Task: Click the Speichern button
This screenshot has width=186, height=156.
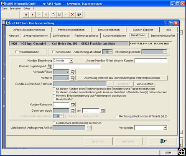Action: point(98,141)
